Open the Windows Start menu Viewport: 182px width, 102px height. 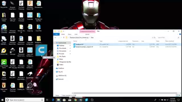coord(2,100)
